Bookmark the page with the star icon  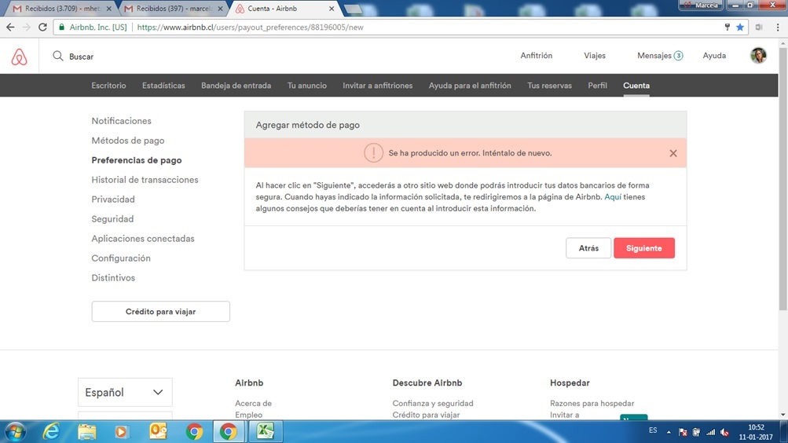pos(740,27)
